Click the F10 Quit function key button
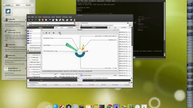Image resolution: width=193 pixels, height=108 pixels. [127, 85]
